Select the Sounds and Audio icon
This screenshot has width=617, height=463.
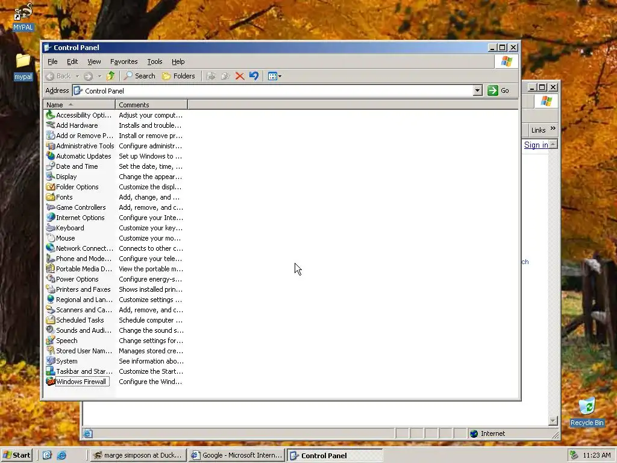coord(51,330)
